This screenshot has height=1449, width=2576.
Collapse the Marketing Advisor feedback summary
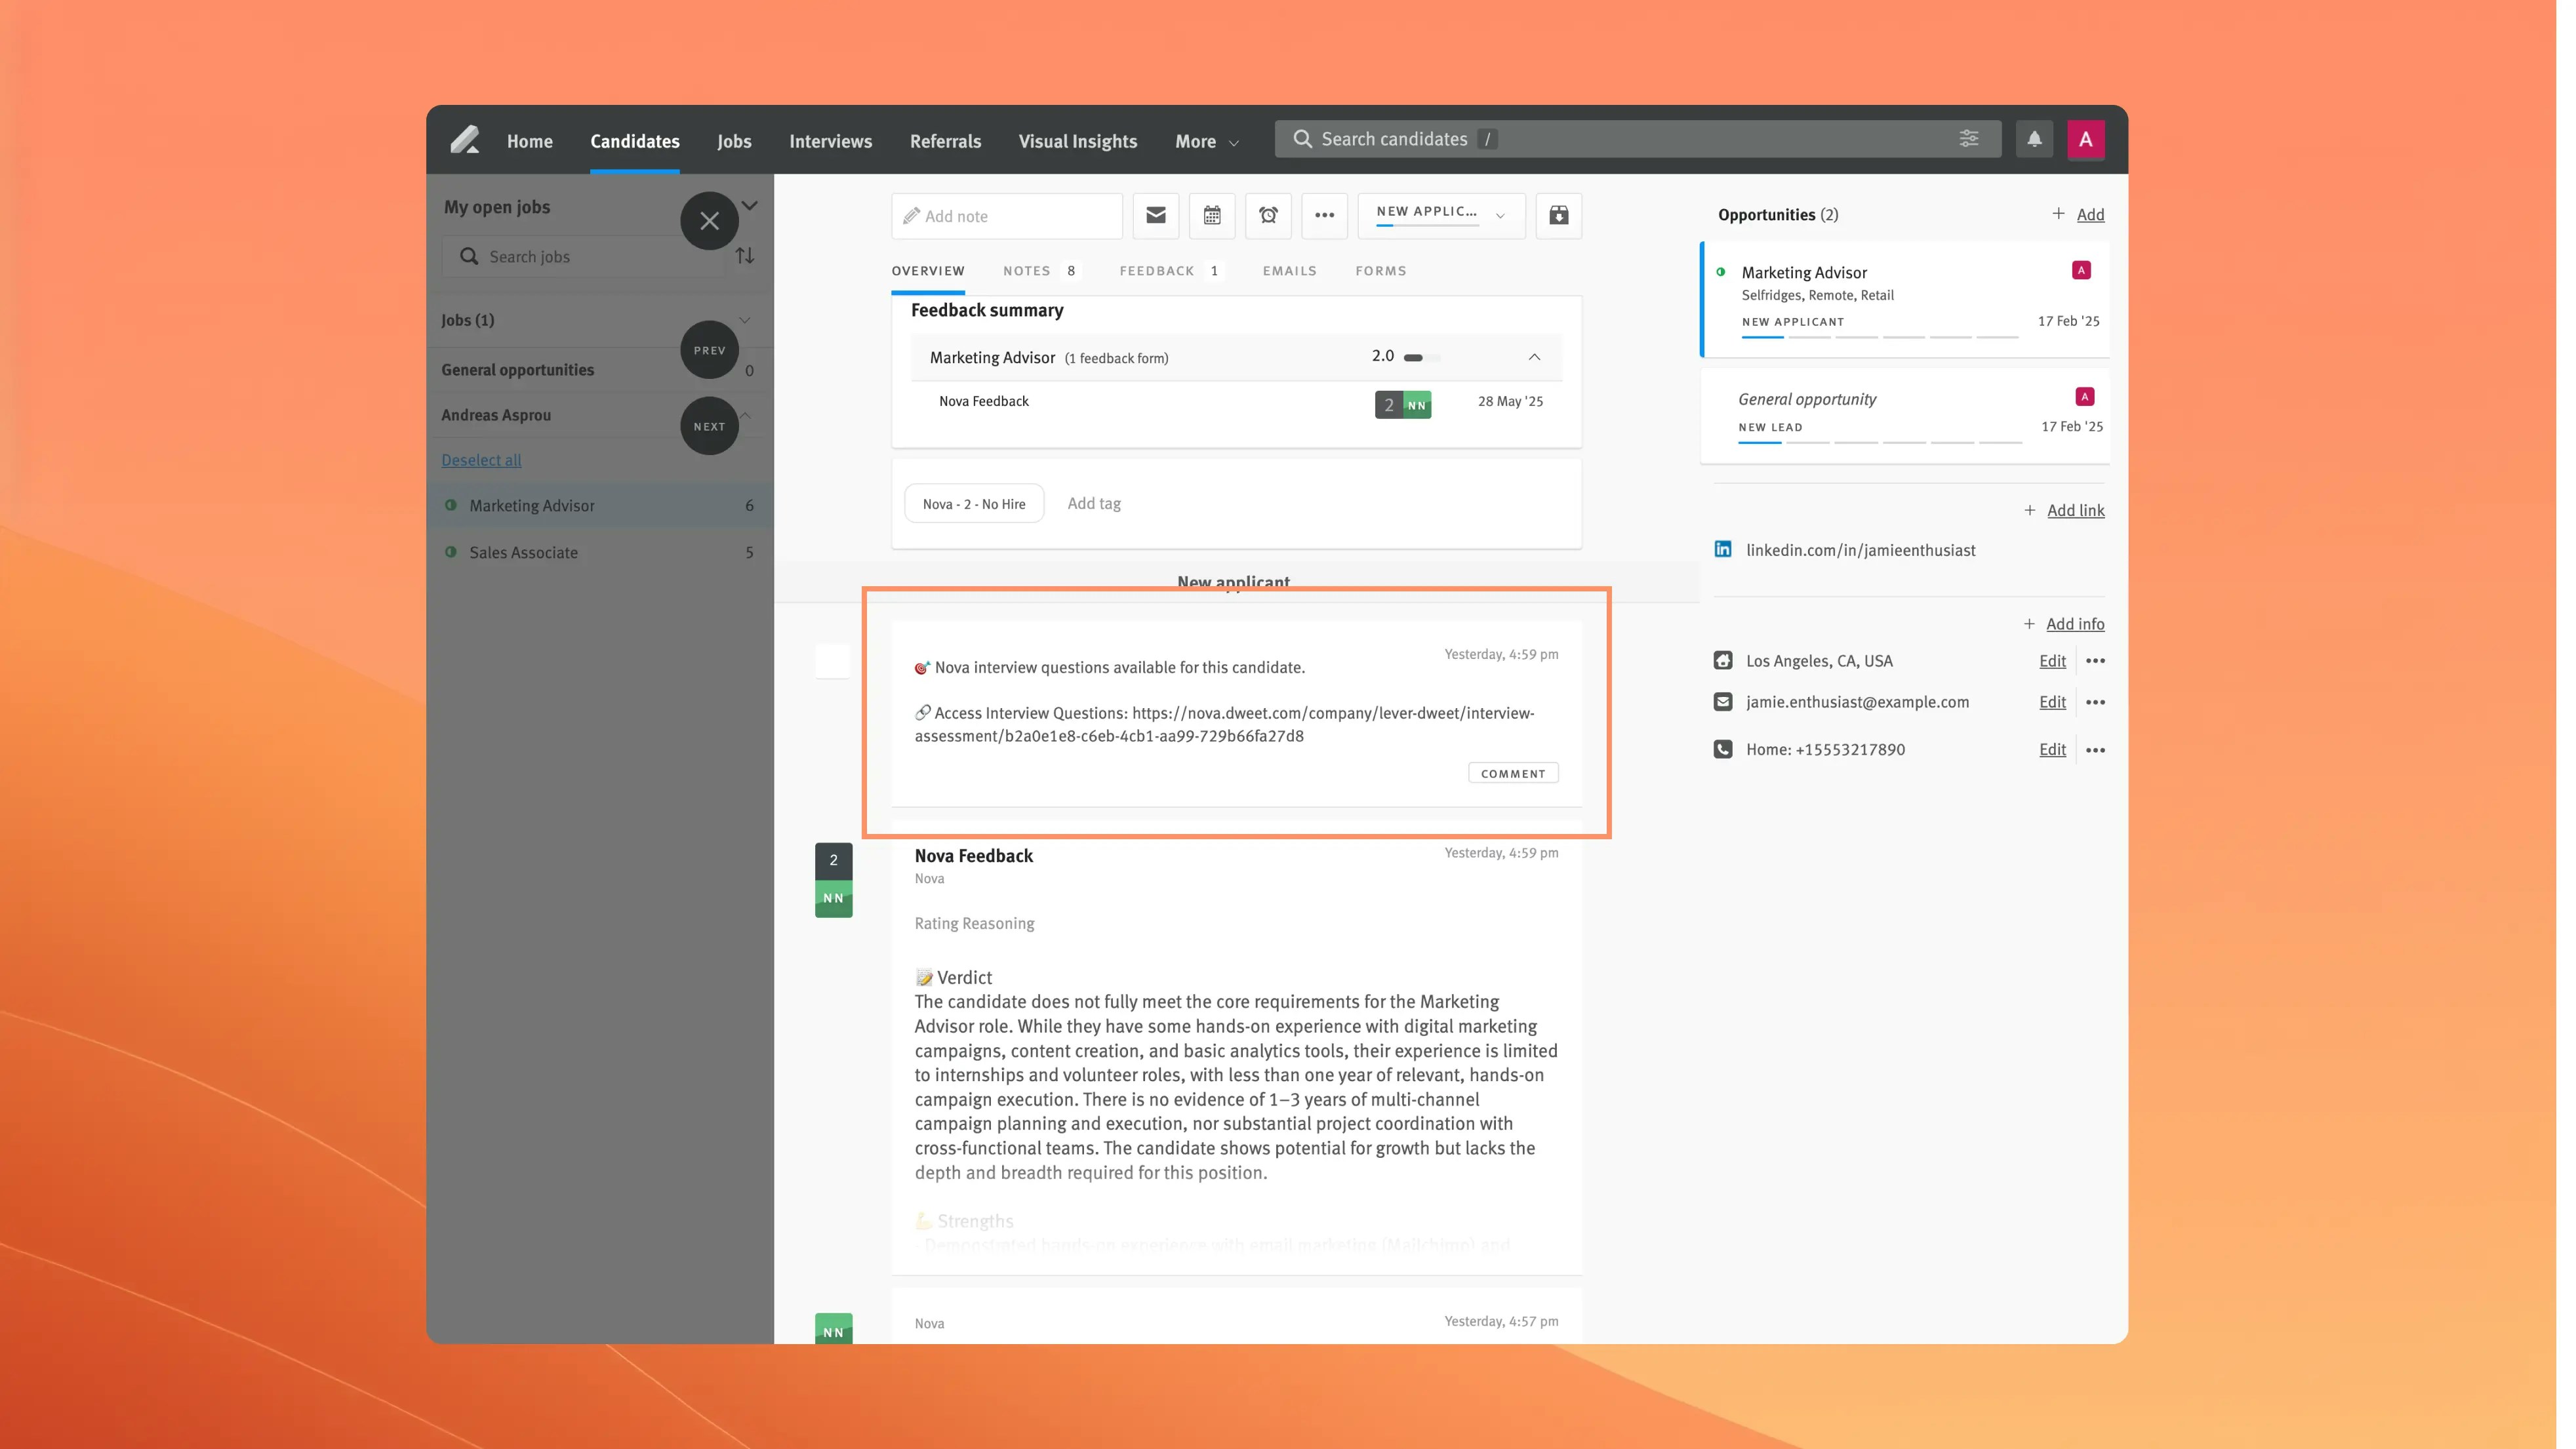[1533, 357]
